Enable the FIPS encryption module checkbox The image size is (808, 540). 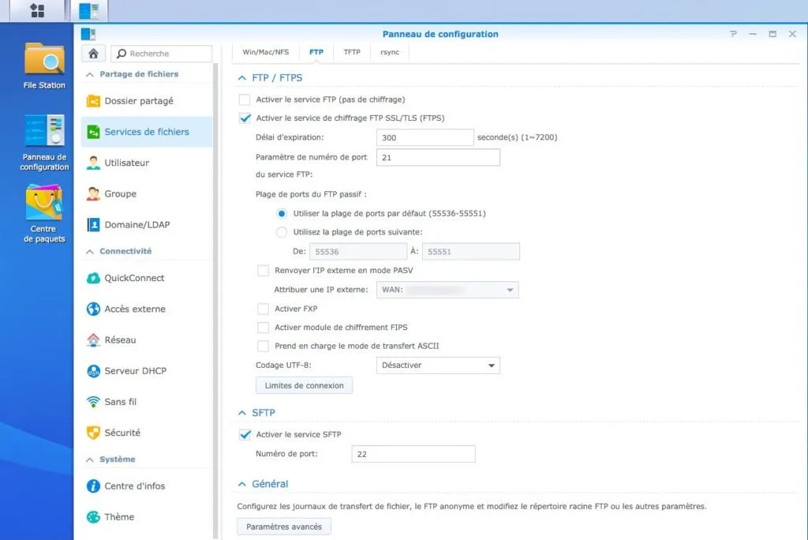[x=264, y=328]
